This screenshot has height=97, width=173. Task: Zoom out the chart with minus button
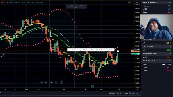pos(42,82)
